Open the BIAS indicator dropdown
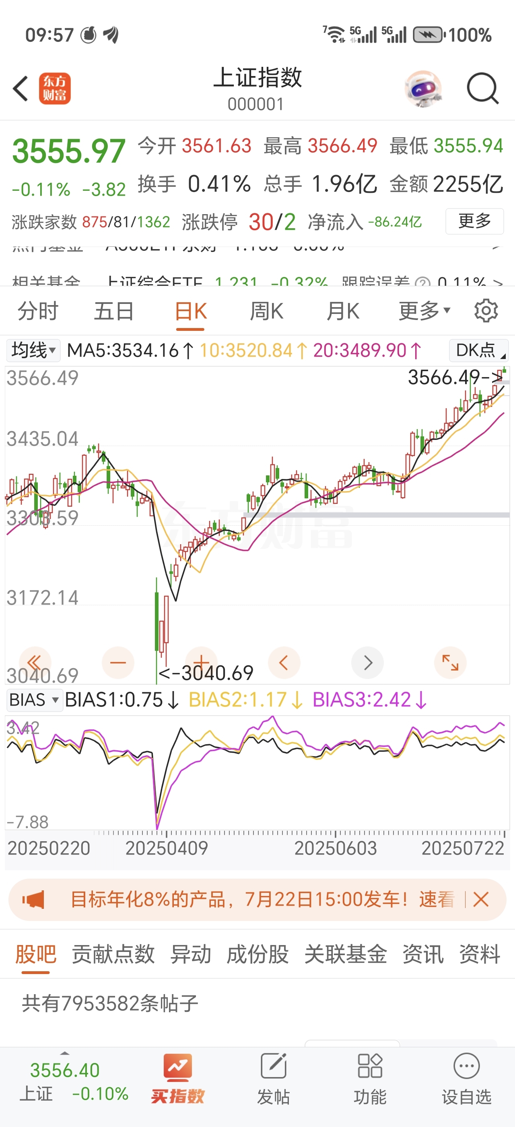The width and height of the screenshot is (515, 1127). 34,700
